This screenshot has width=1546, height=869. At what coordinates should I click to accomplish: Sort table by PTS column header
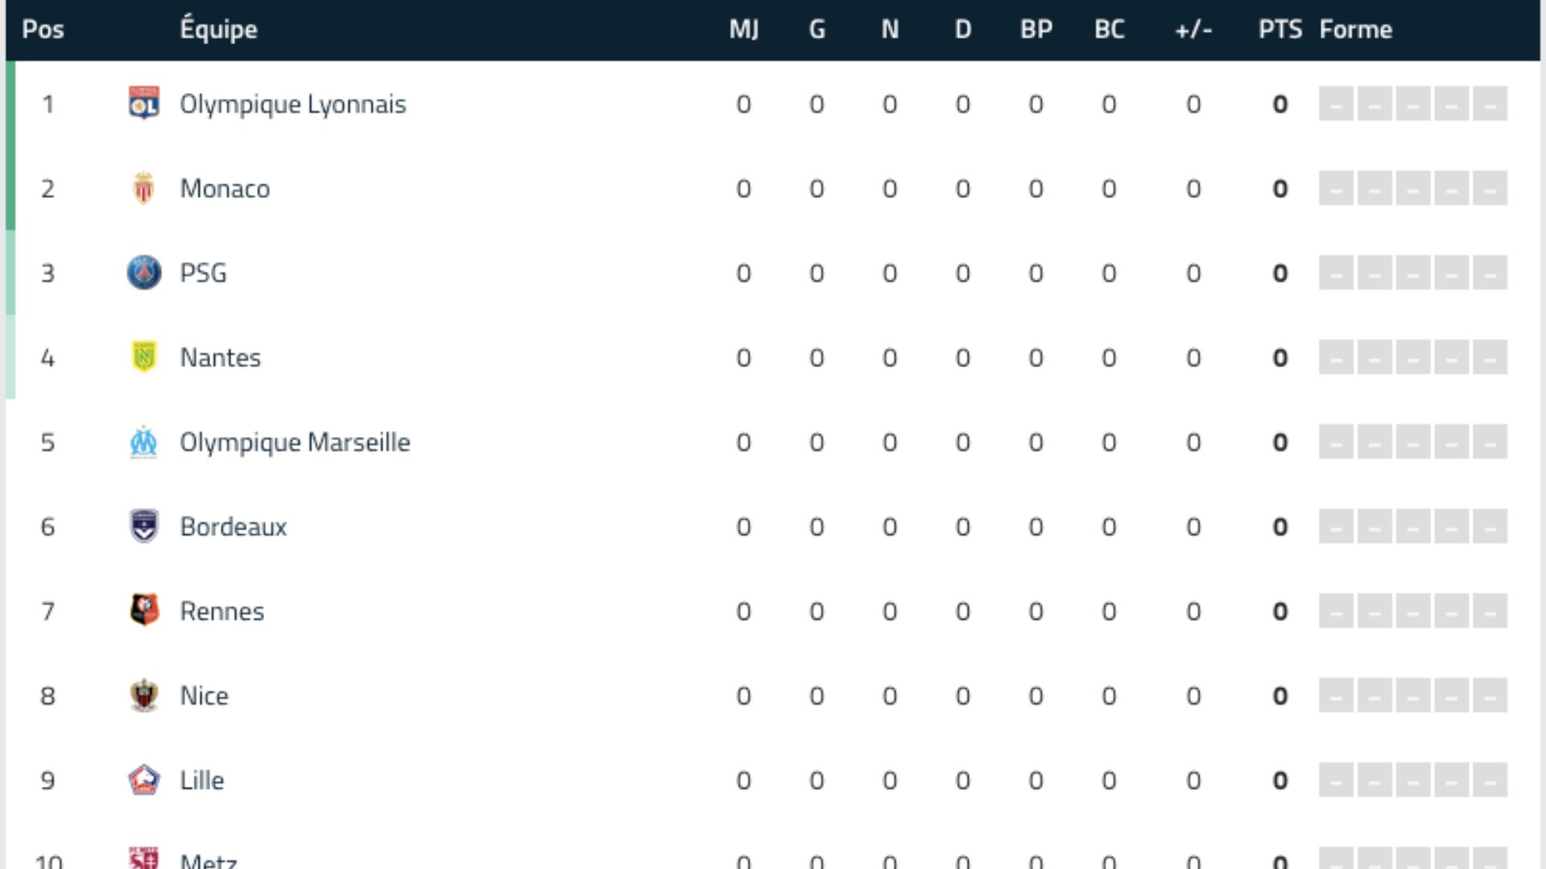(x=1279, y=30)
